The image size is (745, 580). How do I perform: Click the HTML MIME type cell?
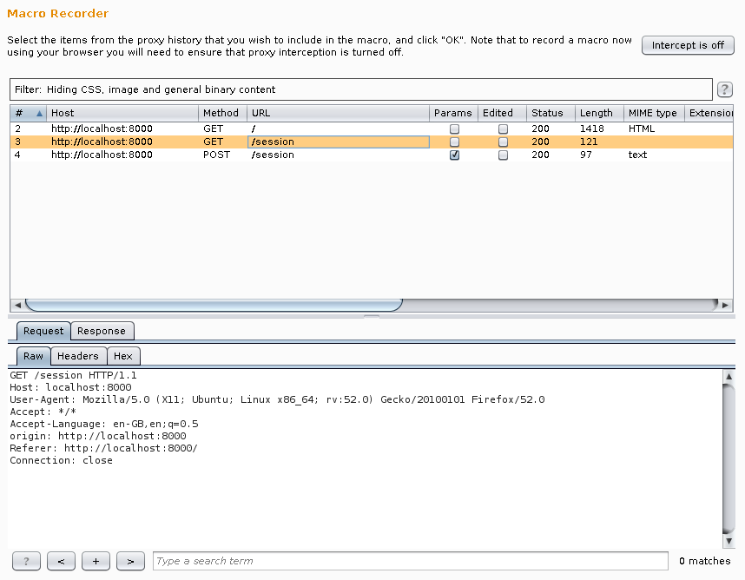pos(654,129)
